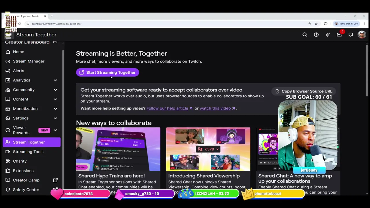Click the Analytics chart icon
The height and width of the screenshot is (208, 370).
(x=8, y=80)
